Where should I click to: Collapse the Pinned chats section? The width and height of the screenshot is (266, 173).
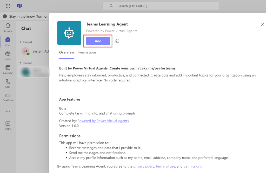21,42
